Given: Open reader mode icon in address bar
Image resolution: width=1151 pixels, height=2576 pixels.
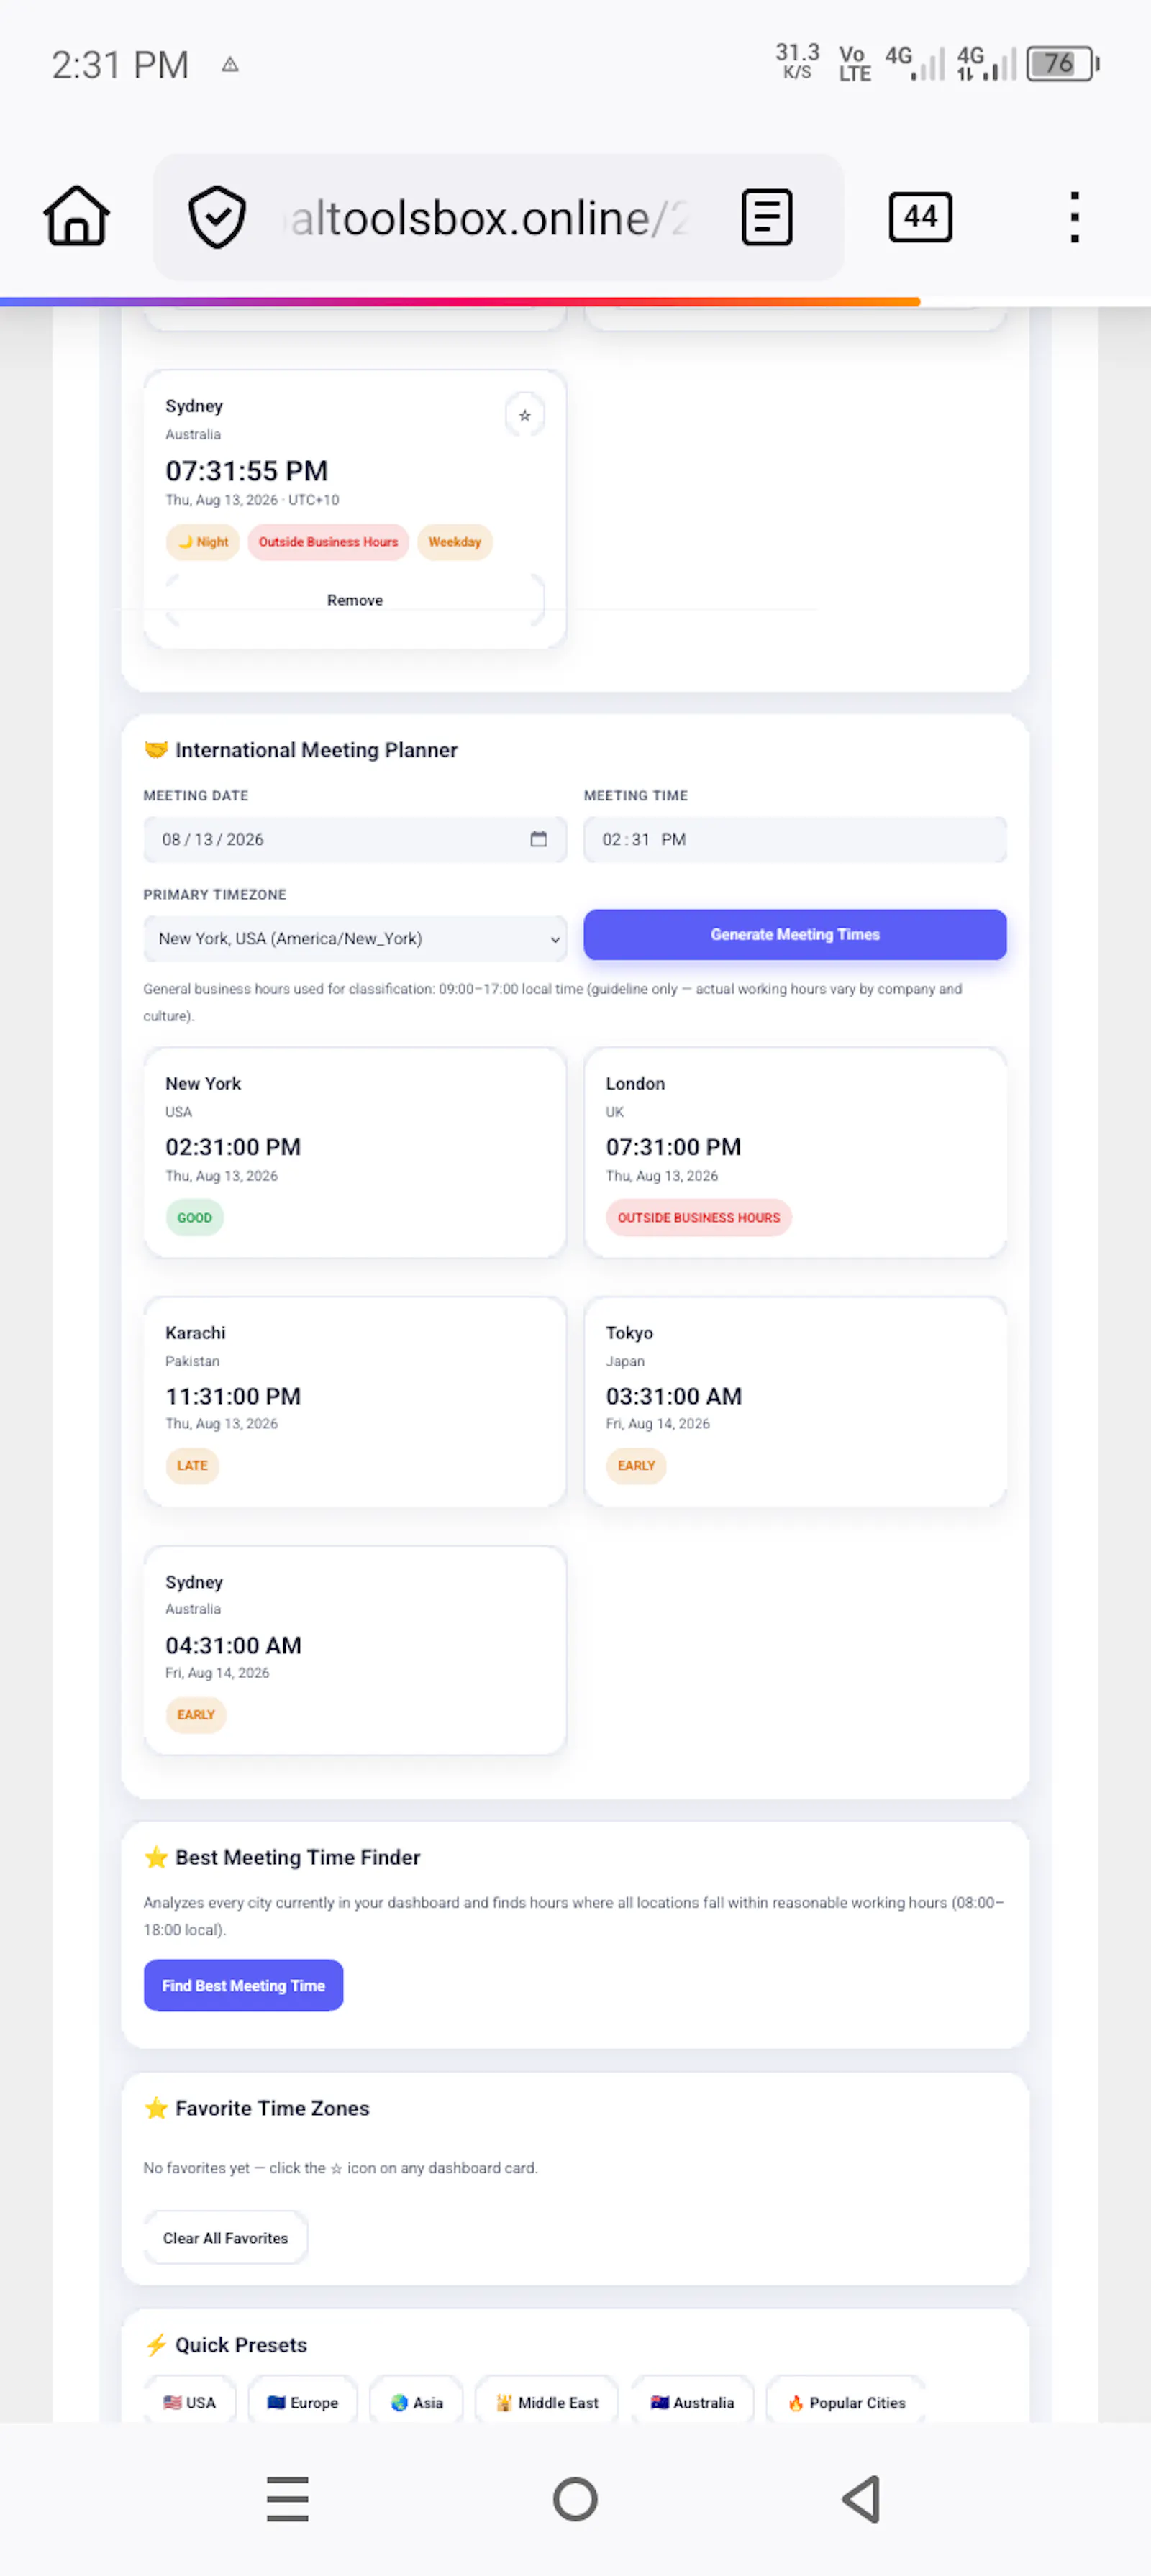Looking at the screenshot, I should [x=767, y=216].
